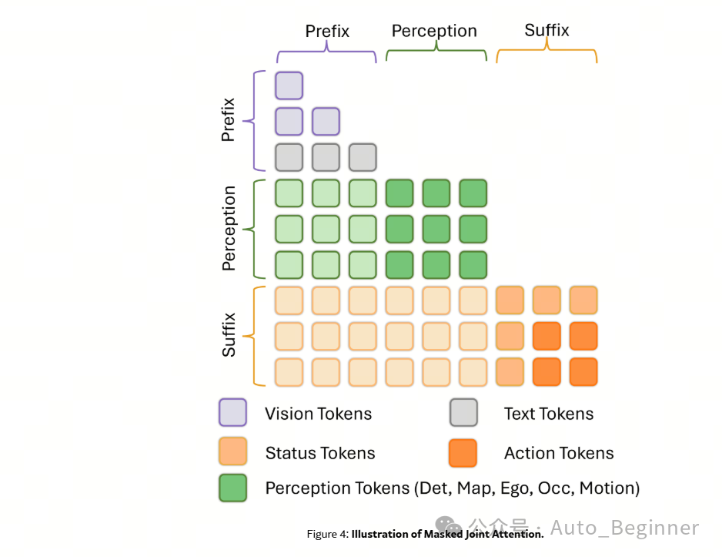Click the Auto_Beginner watermark text
Screen dimensions: 722x557
624,528
